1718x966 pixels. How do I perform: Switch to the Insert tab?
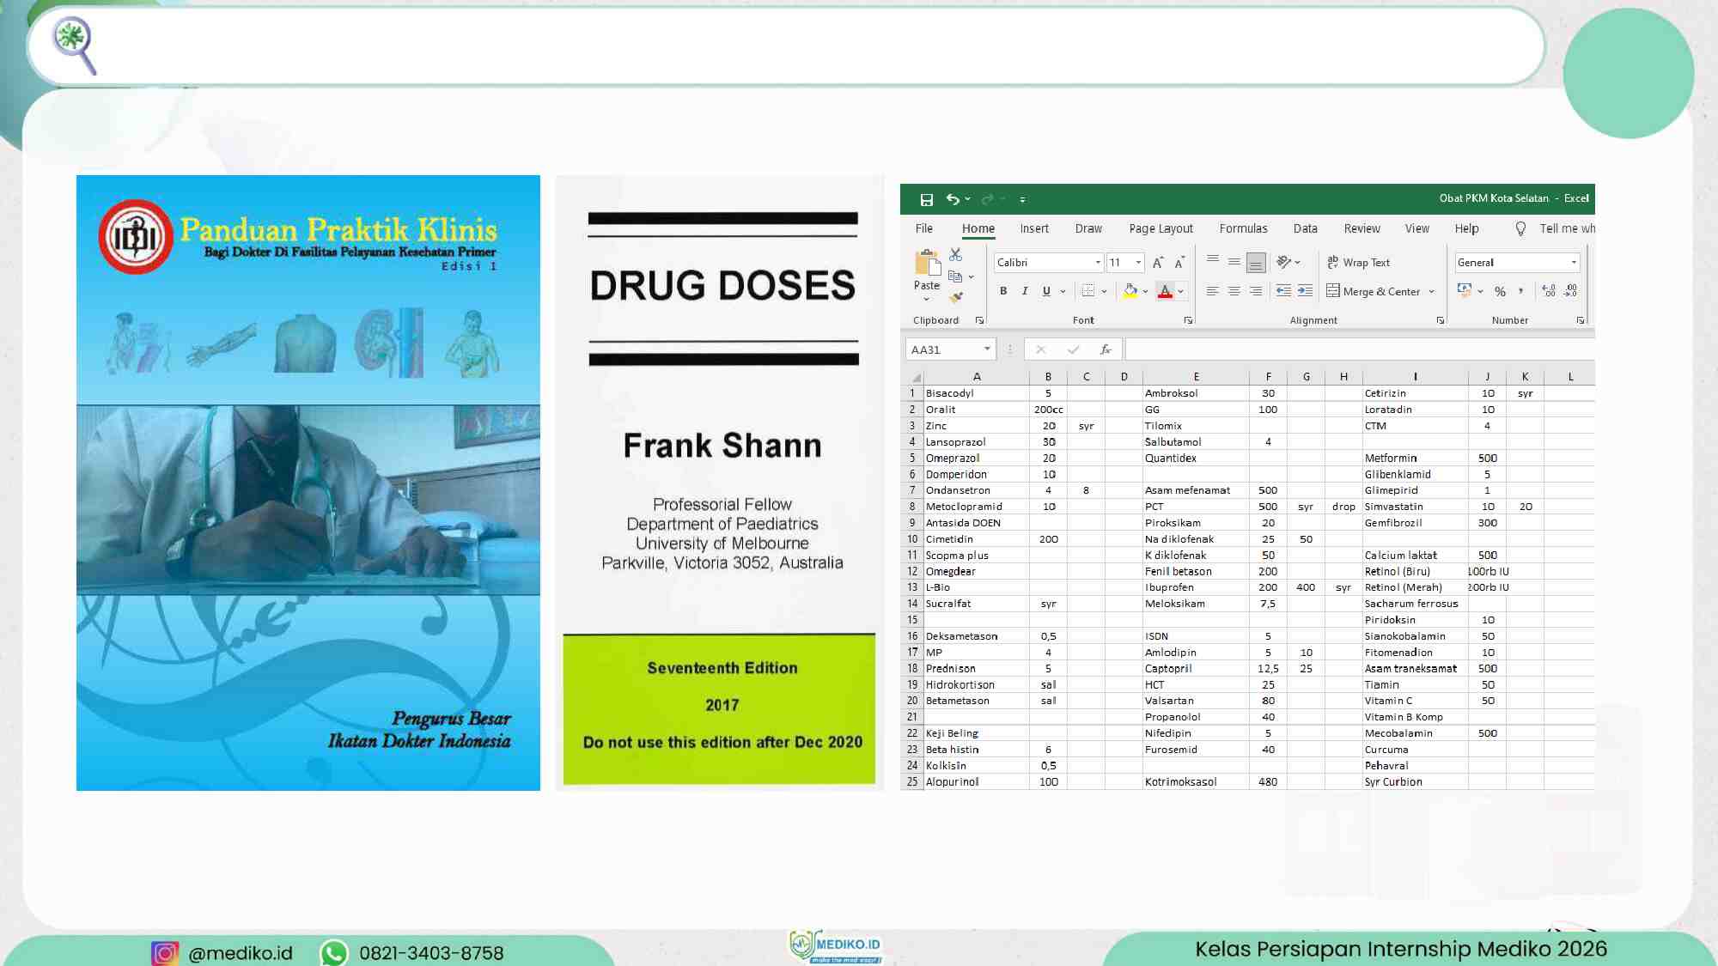tap(1034, 228)
